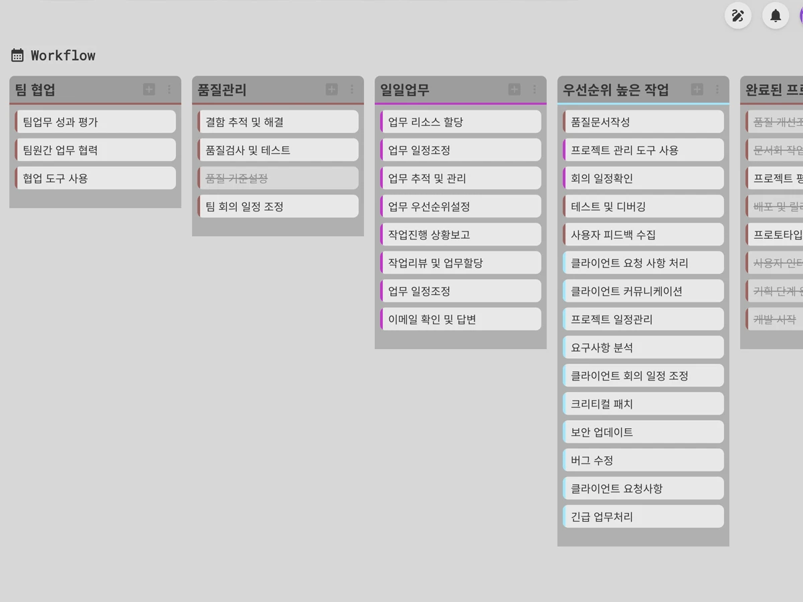Click the magic edit pen icon
This screenshot has width=803, height=602.
[x=738, y=15]
